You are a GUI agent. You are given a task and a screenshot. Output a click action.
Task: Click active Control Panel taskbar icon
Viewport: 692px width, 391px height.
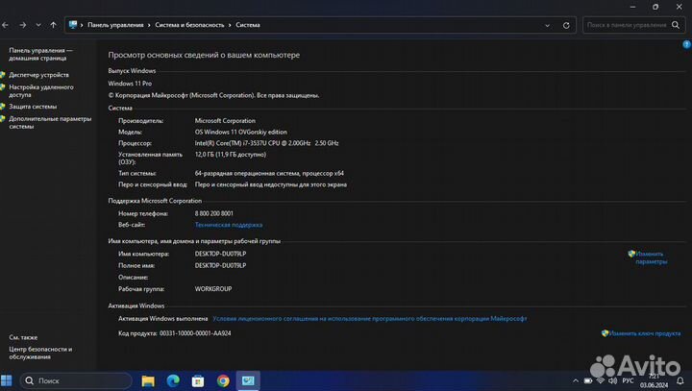[x=248, y=380]
